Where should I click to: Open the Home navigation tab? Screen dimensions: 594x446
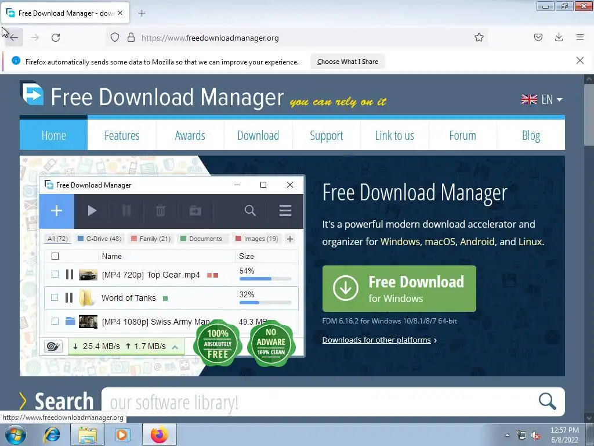(53, 135)
